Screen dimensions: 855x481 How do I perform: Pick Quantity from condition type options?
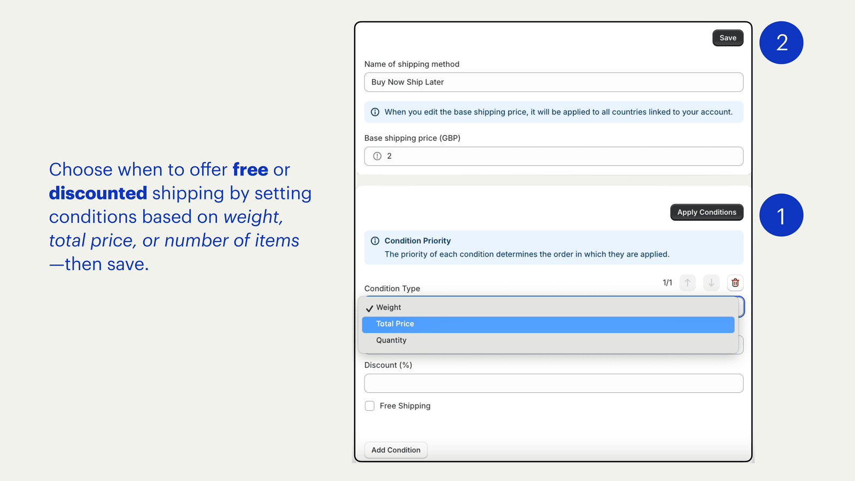click(391, 340)
